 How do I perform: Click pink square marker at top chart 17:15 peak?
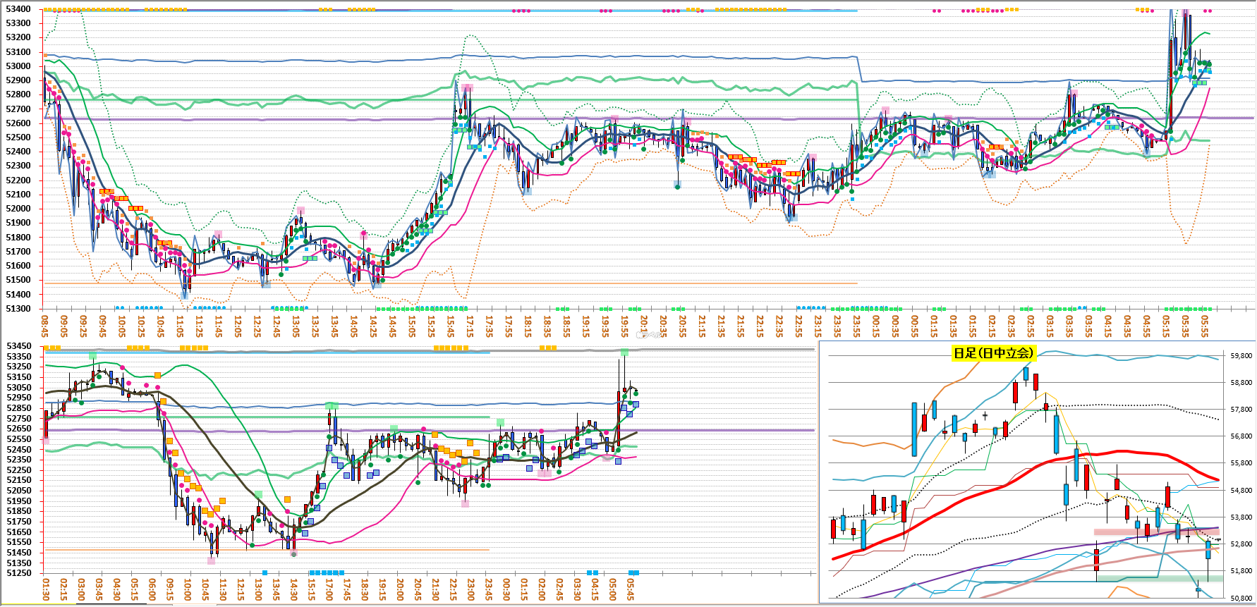[x=468, y=87]
